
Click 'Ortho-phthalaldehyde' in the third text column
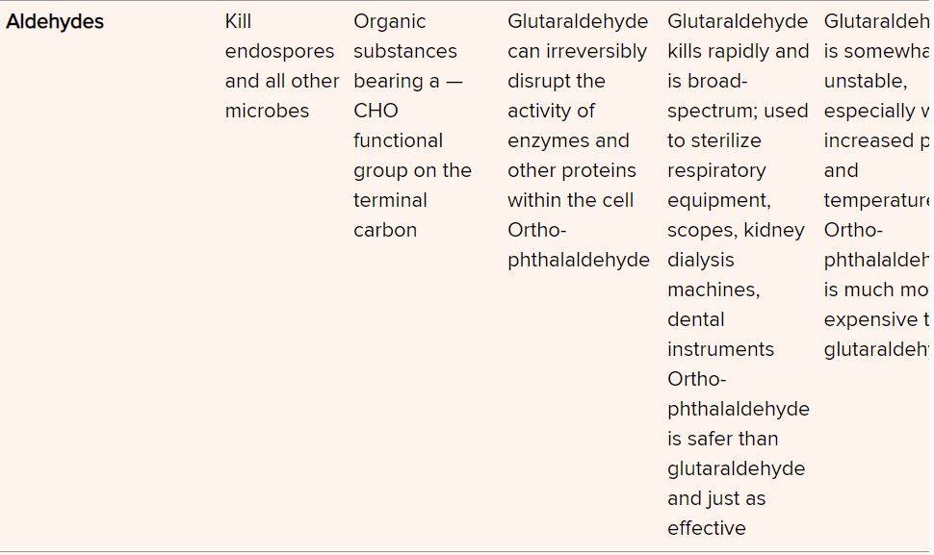point(579,245)
